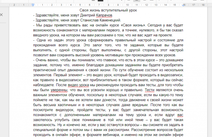212x137 pixels.
Task: Click the name 'Дмитрий' in first line
Action: [87, 15]
